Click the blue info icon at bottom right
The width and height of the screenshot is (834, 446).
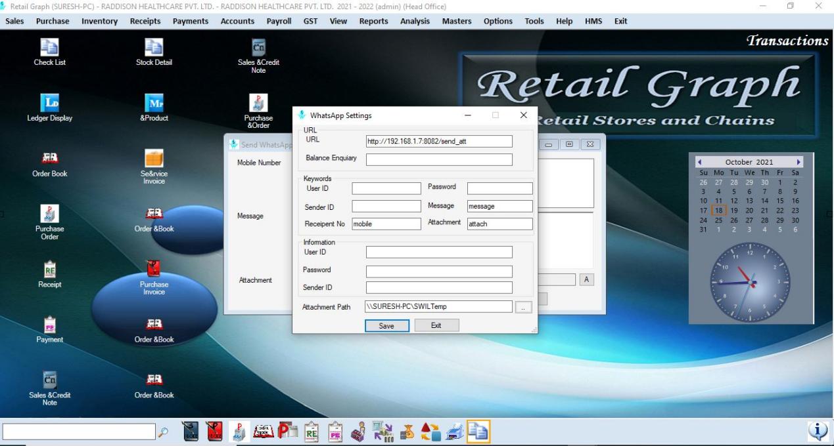818,430
